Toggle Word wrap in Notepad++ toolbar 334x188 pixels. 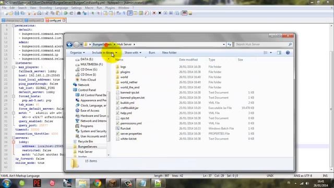tap(118, 13)
